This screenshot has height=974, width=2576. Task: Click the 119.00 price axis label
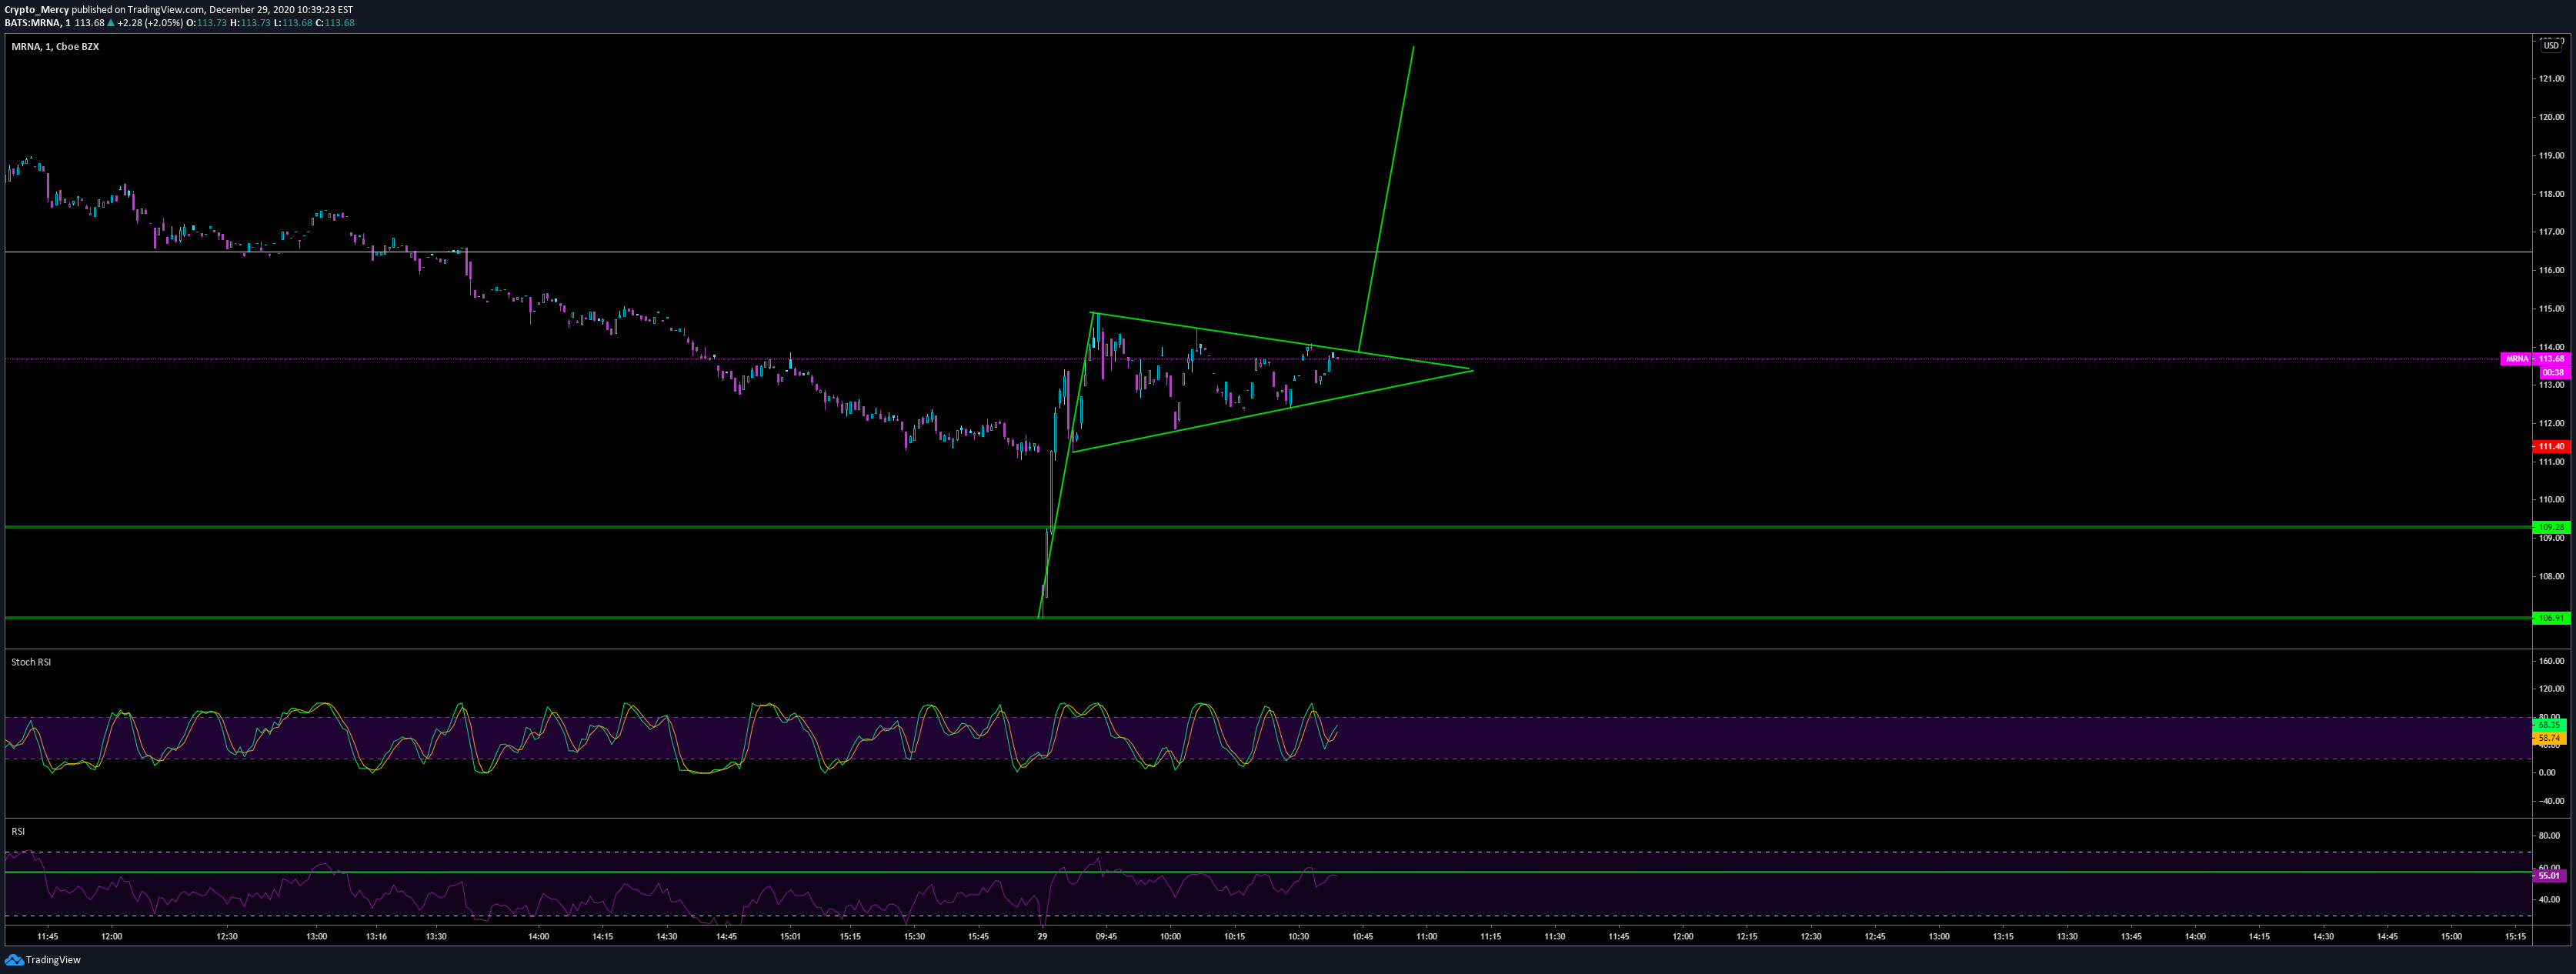[x=2551, y=156]
